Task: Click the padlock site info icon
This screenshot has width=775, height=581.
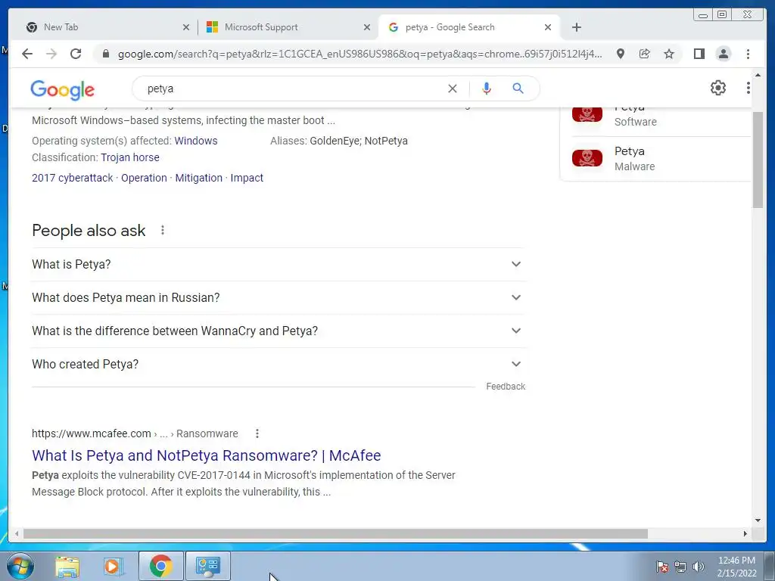Action: (105, 54)
